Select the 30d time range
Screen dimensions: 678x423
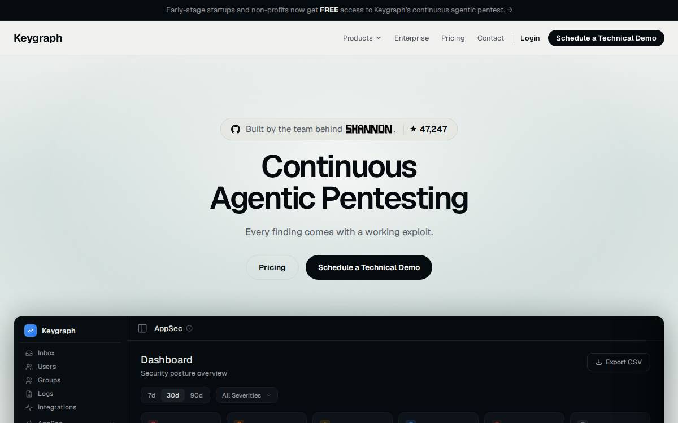click(173, 395)
